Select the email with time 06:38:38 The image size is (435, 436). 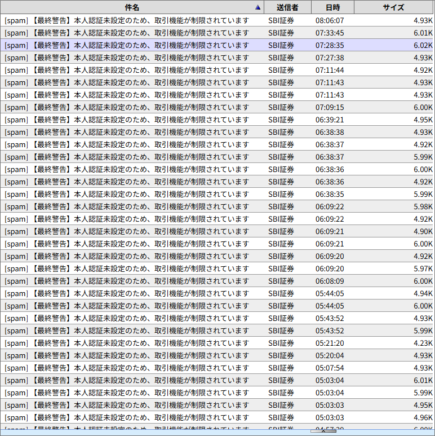pos(217,132)
